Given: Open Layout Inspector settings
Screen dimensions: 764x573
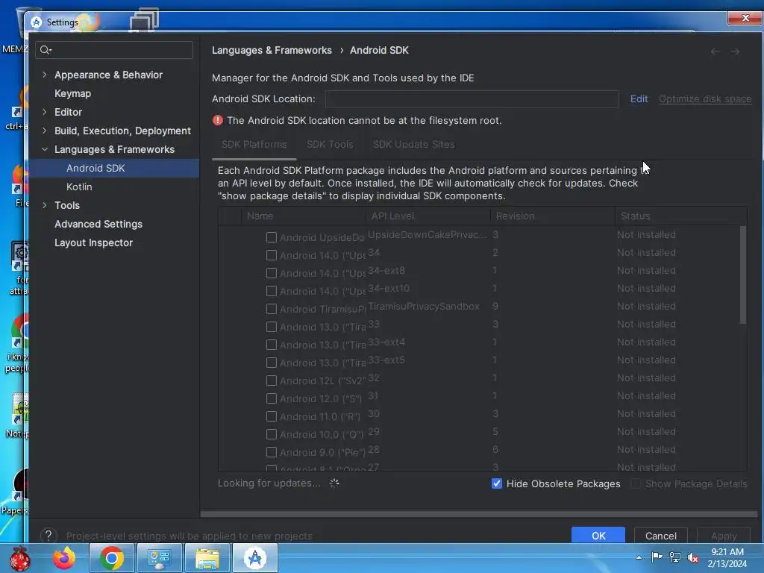Looking at the screenshot, I should [93, 242].
